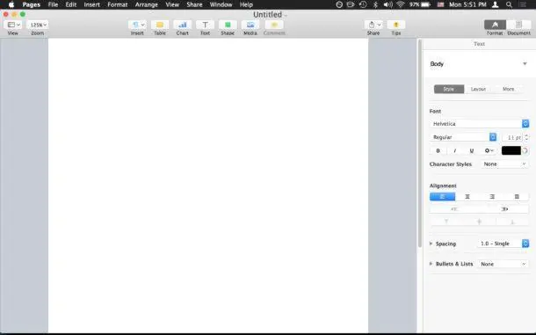Click the Wi-Fi status icon

pyautogui.click(x=401, y=4)
